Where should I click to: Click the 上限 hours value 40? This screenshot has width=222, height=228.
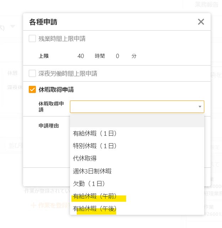[x=81, y=56]
